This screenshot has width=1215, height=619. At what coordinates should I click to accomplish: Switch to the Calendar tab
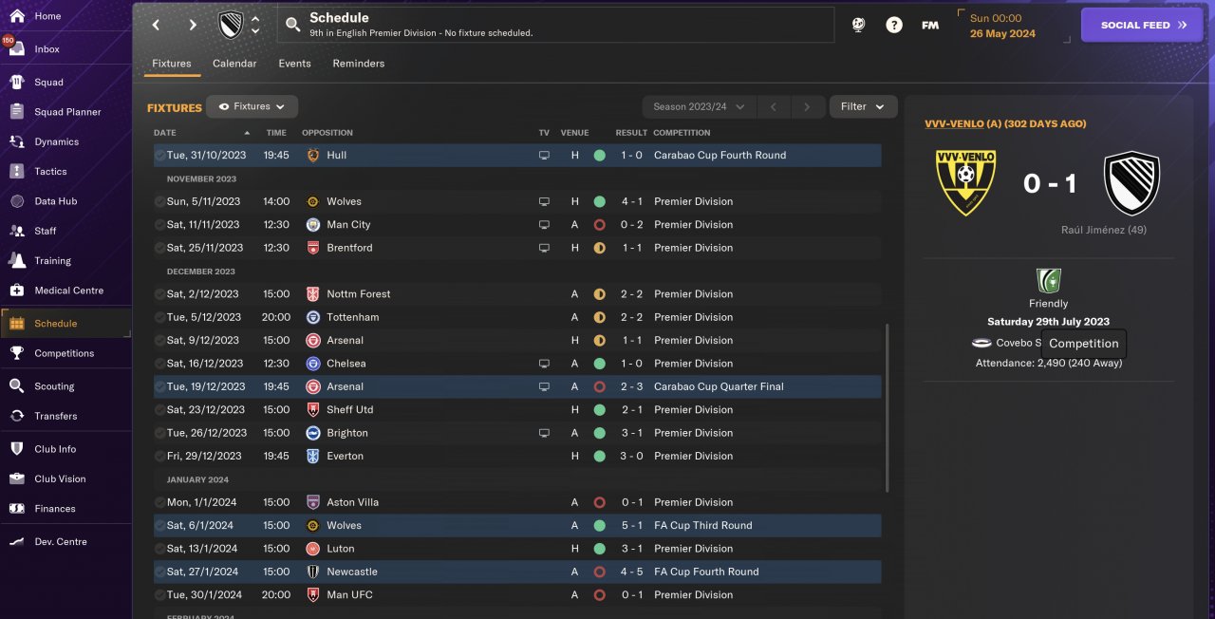click(234, 64)
